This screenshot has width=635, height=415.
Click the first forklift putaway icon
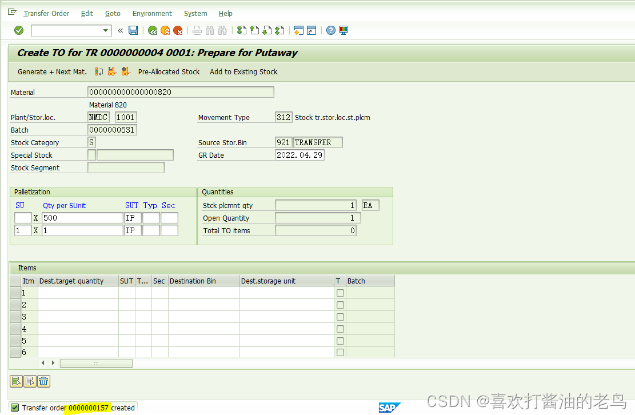coord(111,71)
